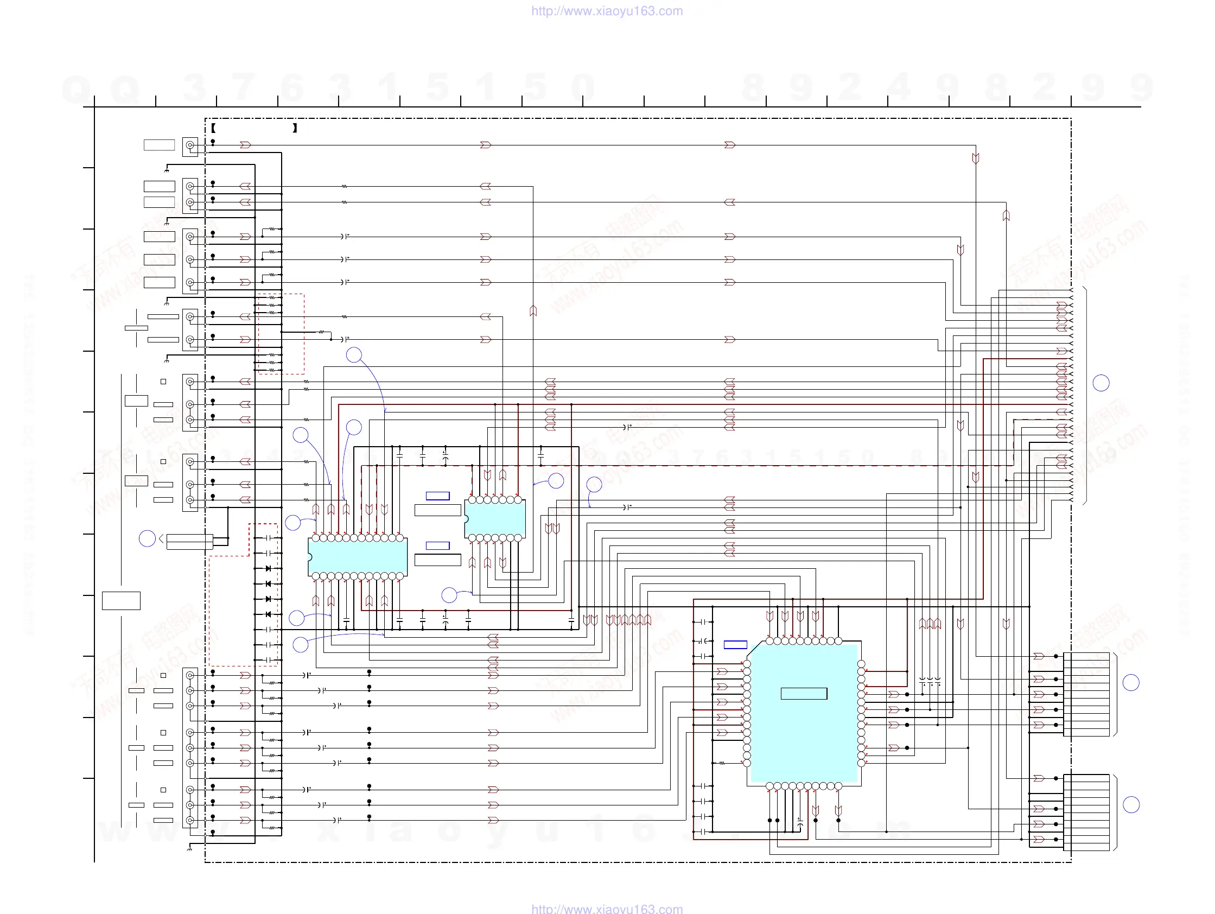Click the topmost coaxial jack on the left
The width and height of the screenshot is (1215, 914).
coord(190,145)
